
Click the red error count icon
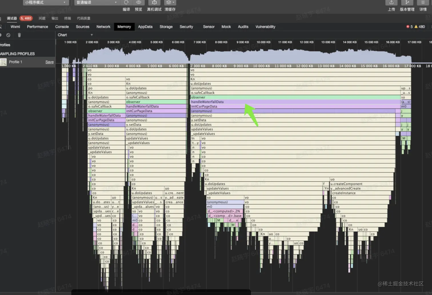[x=408, y=27]
